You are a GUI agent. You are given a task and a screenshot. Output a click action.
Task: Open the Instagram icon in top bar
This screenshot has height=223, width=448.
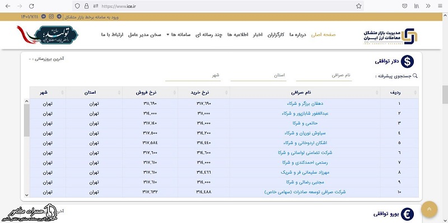(x=52, y=17)
